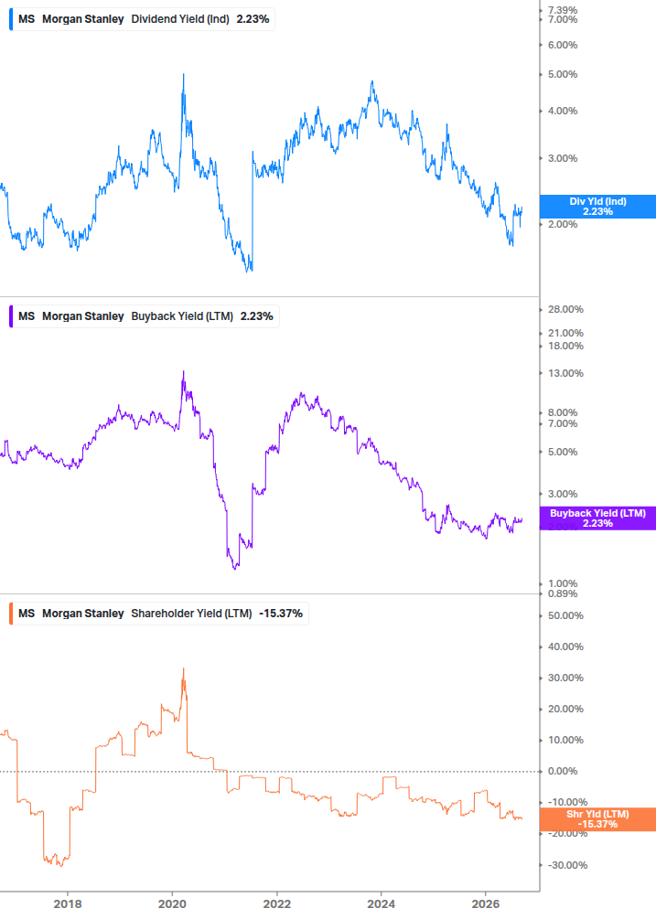This screenshot has width=656, height=919.
Task: Click the 50.00% axis value in shareholder chart
Action: pos(565,616)
